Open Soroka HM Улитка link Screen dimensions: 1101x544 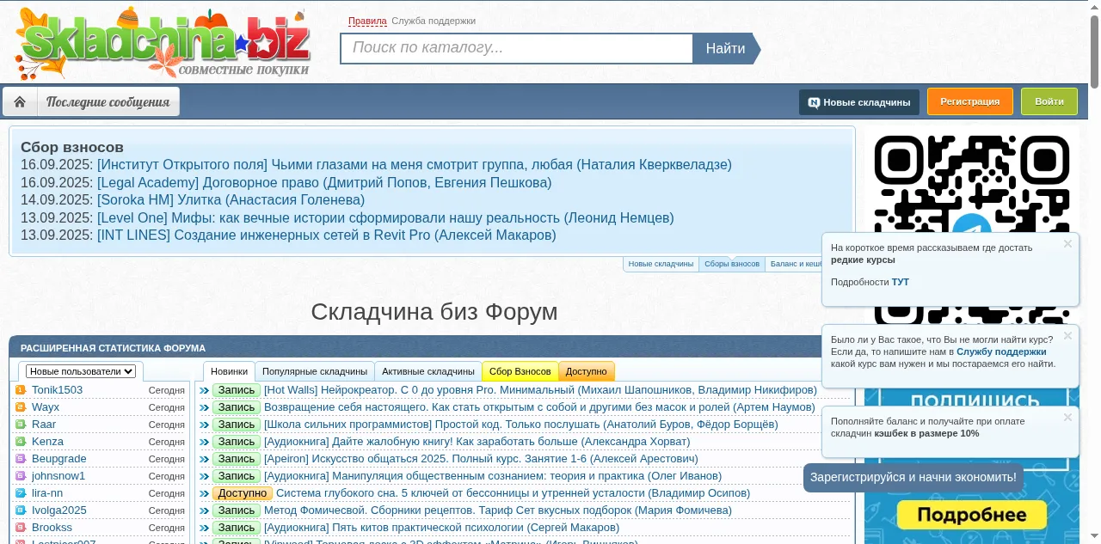(x=231, y=199)
